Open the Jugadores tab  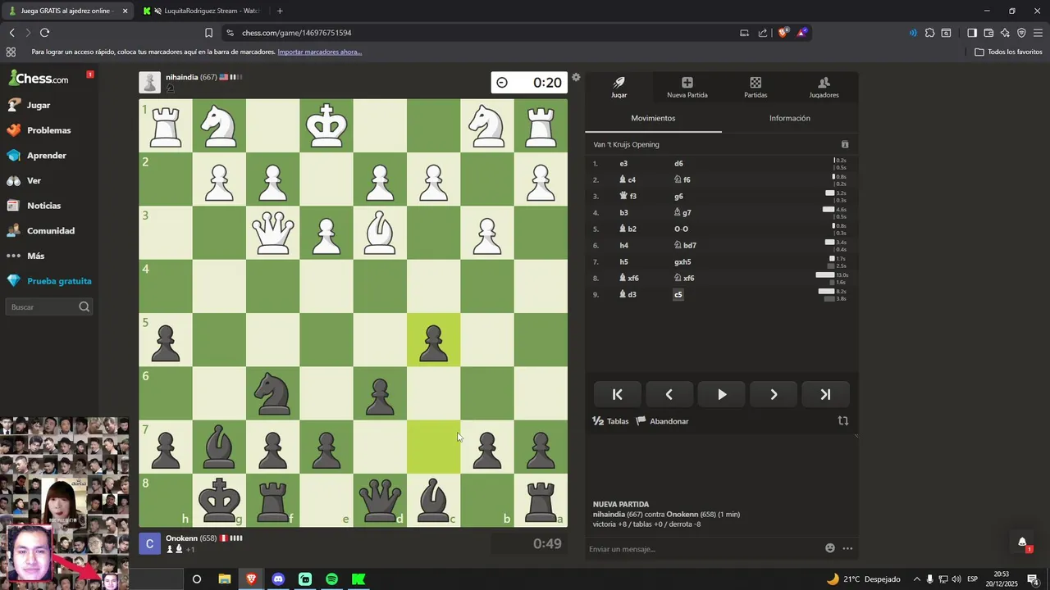pyautogui.click(x=824, y=87)
